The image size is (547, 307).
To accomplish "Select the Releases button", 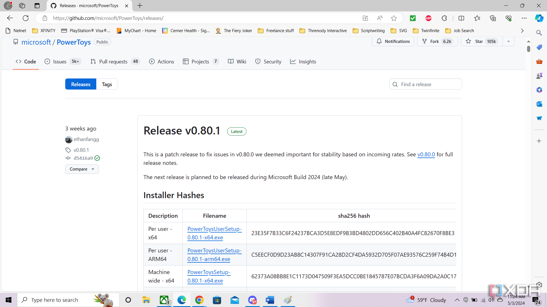I will 81,84.
